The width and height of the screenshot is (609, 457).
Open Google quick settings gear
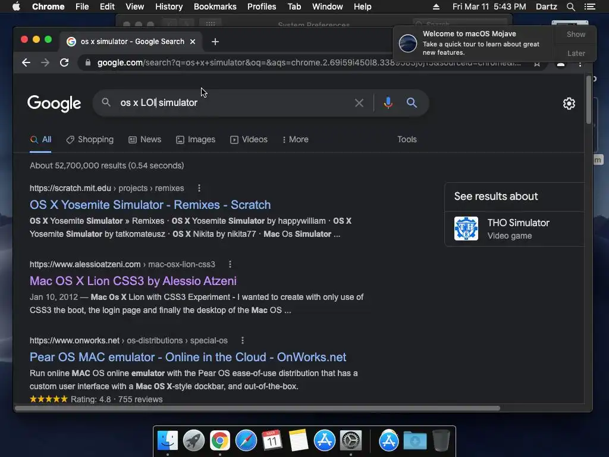[569, 104]
